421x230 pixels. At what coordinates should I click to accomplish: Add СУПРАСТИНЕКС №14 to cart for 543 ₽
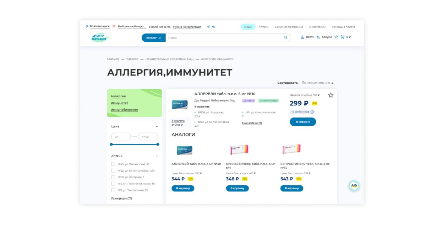[x=292, y=188]
